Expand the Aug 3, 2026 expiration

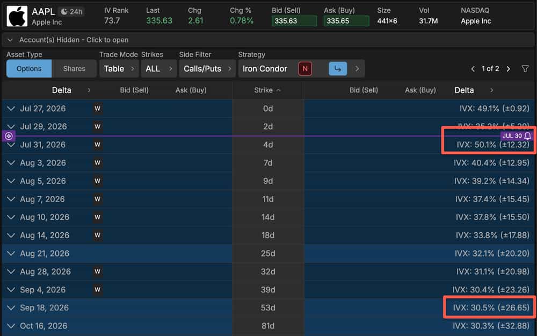[11, 163]
